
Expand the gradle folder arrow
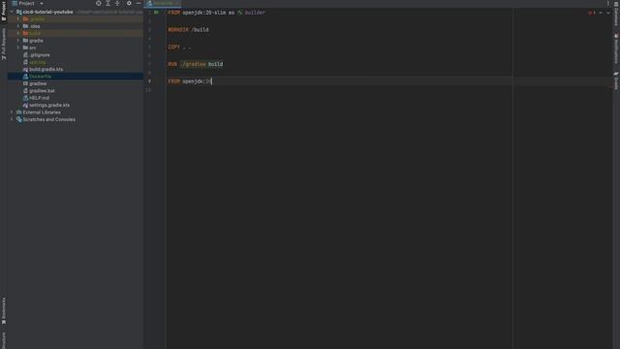click(18, 41)
